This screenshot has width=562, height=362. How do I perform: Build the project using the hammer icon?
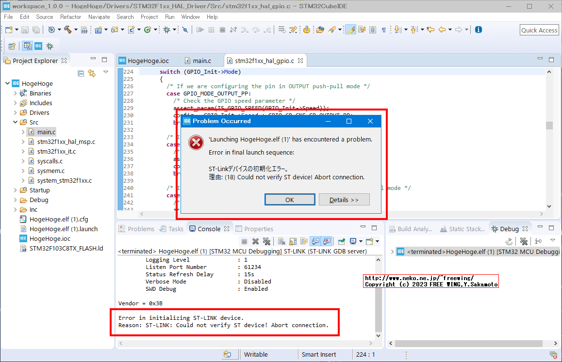click(x=68, y=29)
